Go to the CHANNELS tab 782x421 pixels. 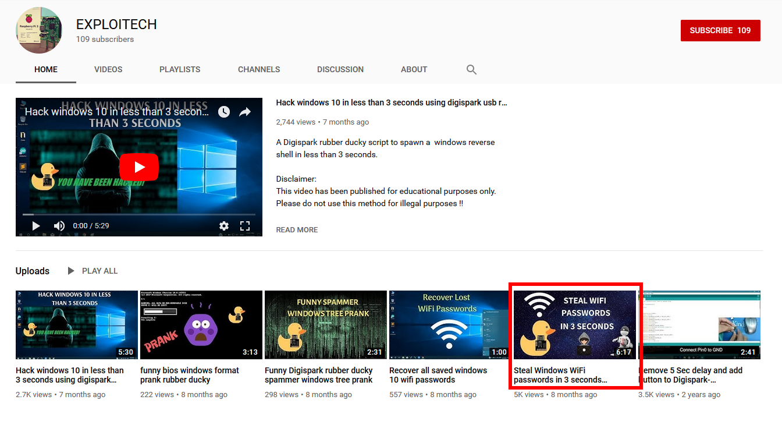point(259,69)
